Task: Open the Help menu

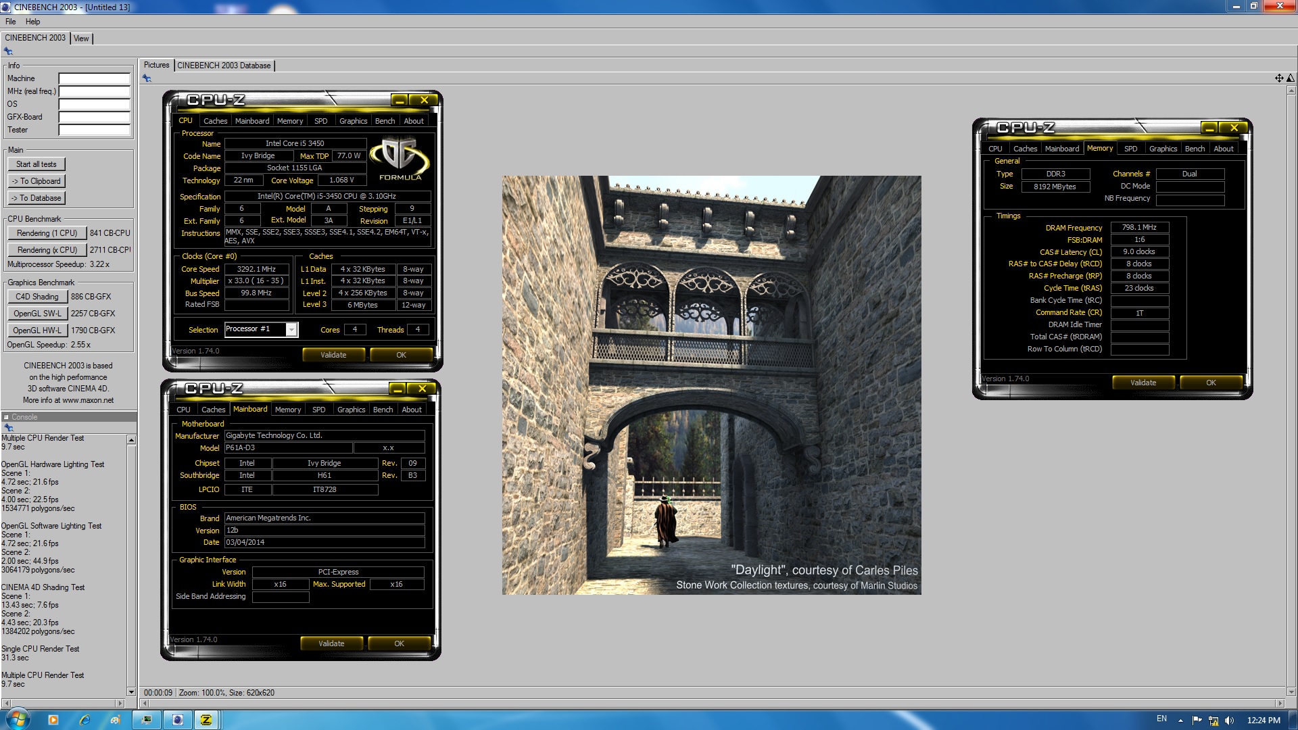Action: [32, 22]
